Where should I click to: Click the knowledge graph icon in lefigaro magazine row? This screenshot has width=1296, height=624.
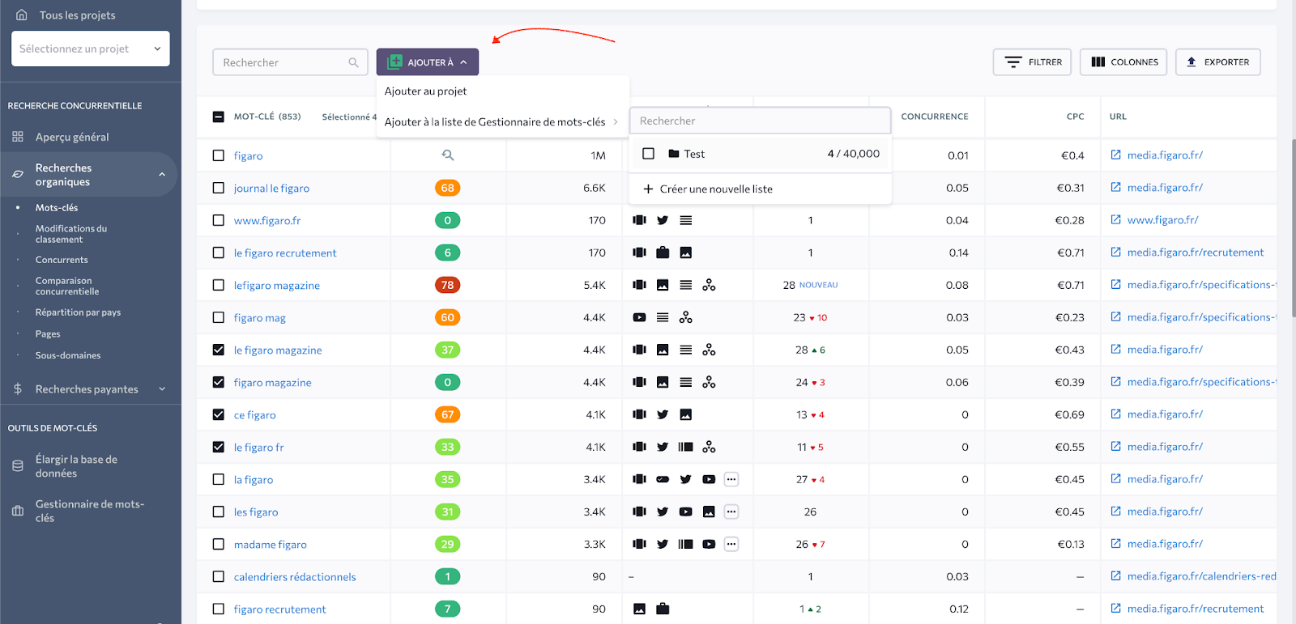709,285
